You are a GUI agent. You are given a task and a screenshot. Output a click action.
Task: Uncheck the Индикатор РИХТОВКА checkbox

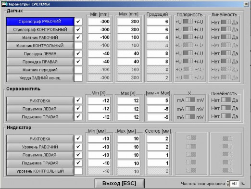click(78, 139)
